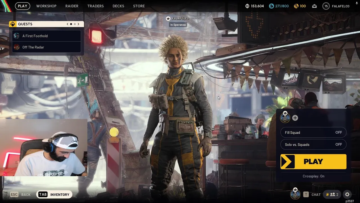Viewport: 360px width, 203px height.
Task: Click the blue token currency icon
Action: [271, 6]
